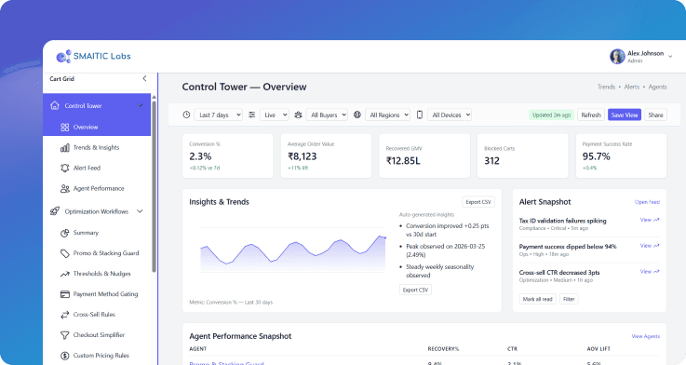Open Alex Johnson profile avatar
This screenshot has width=686, height=365.
pyautogui.click(x=617, y=57)
